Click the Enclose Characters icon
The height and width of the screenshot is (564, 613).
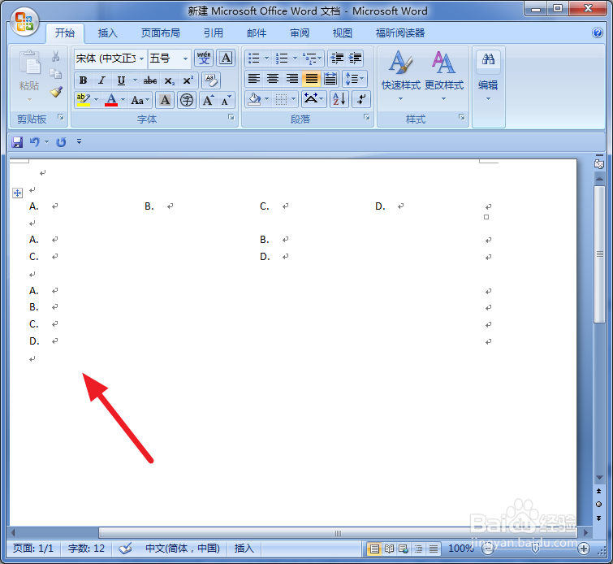pyautogui.click(x=187, y=100)
